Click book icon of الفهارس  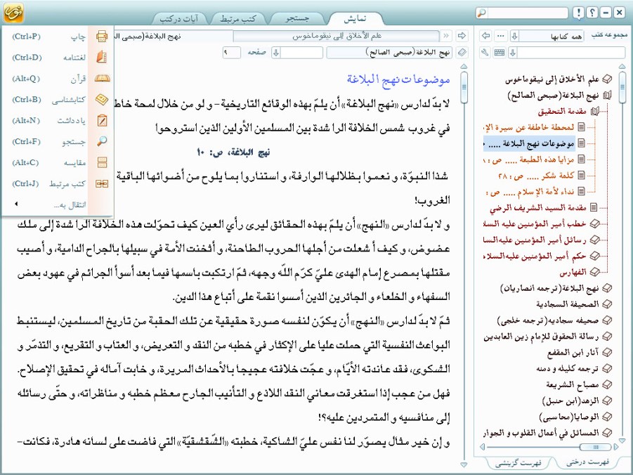coord(594,272)
